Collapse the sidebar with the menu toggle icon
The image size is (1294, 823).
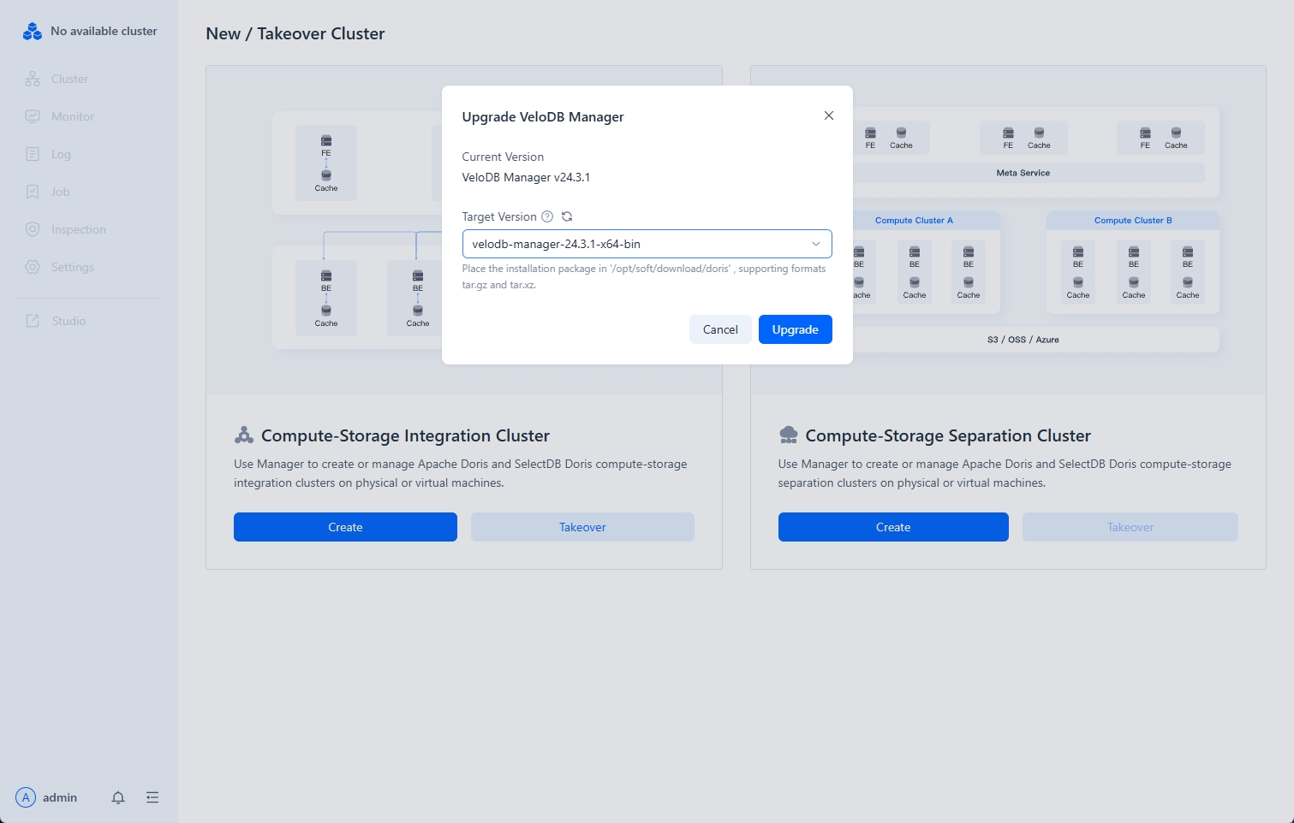coord(152,797)
